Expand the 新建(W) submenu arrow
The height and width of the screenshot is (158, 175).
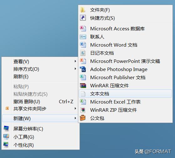pyautogui.click(x=75, y=118)
